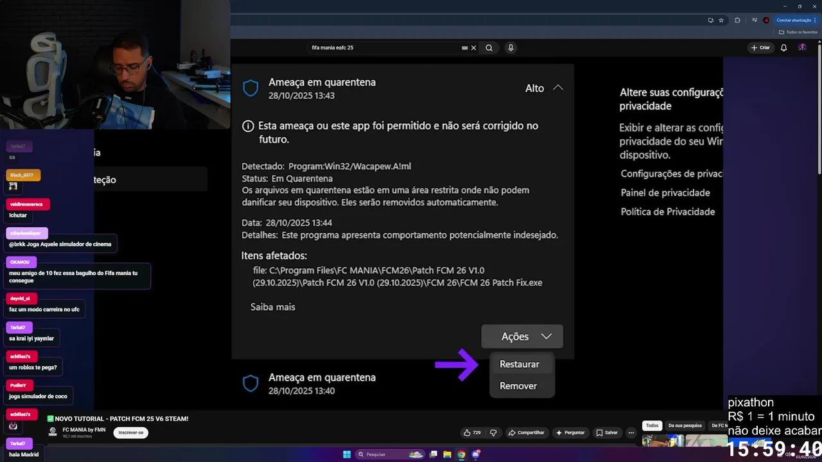Image resolution: width=822 pixels, height=462 pixels.
Task: Open Painel de privacidade link
Action: point(665,193)
